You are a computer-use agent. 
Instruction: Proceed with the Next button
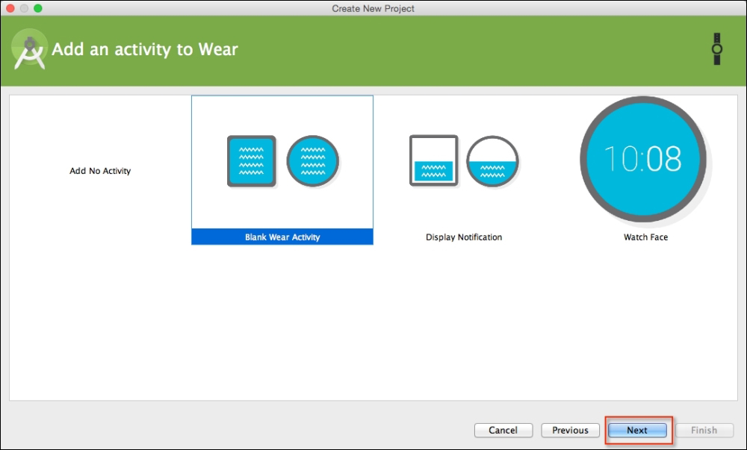pos(637,430)
